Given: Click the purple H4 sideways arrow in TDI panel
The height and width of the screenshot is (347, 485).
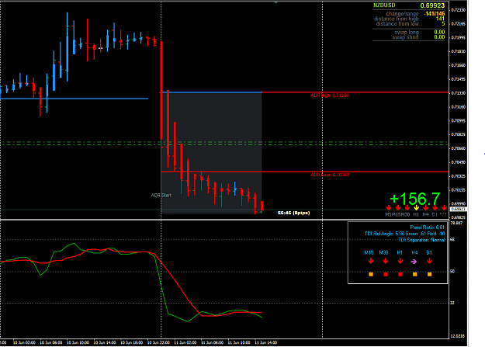Looking at the screenshot, I should [x=414, y=262].
